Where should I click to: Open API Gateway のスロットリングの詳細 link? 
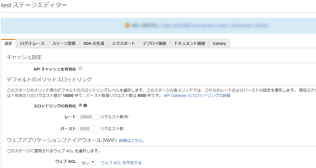(197, 95)
